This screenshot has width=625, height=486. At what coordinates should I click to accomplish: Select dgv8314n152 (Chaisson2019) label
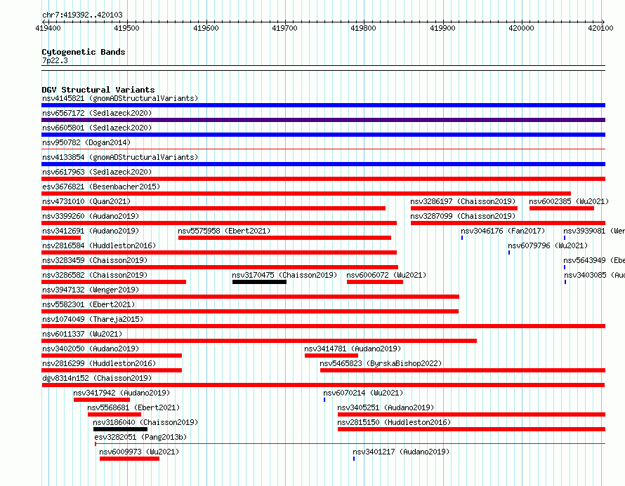97,378
